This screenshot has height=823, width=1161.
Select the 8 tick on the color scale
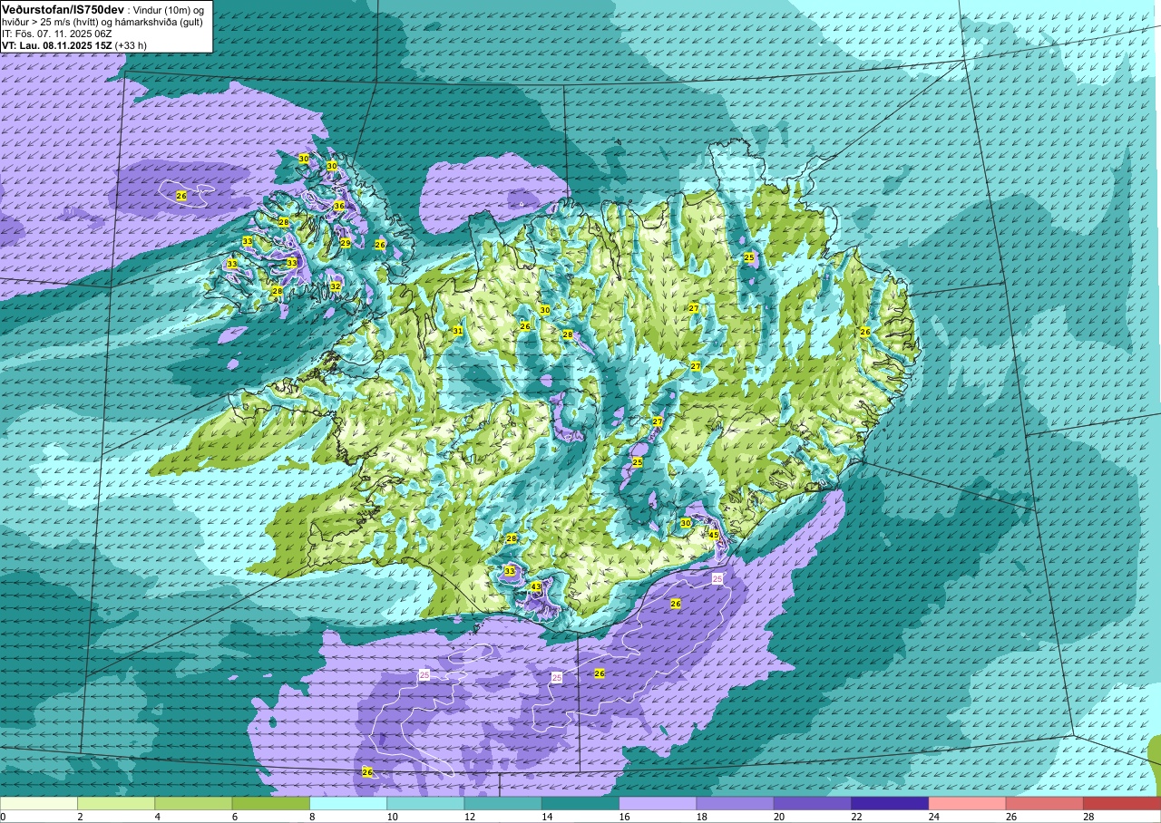point(310,817)
